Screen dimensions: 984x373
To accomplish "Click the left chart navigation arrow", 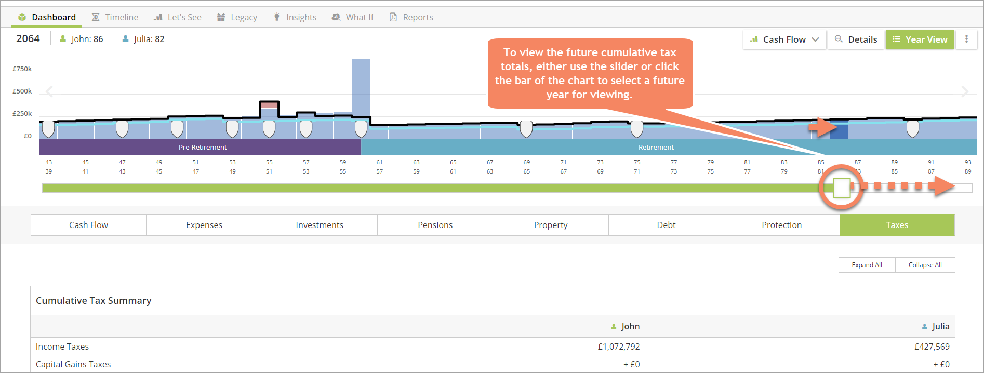I will tap(49, 92).
